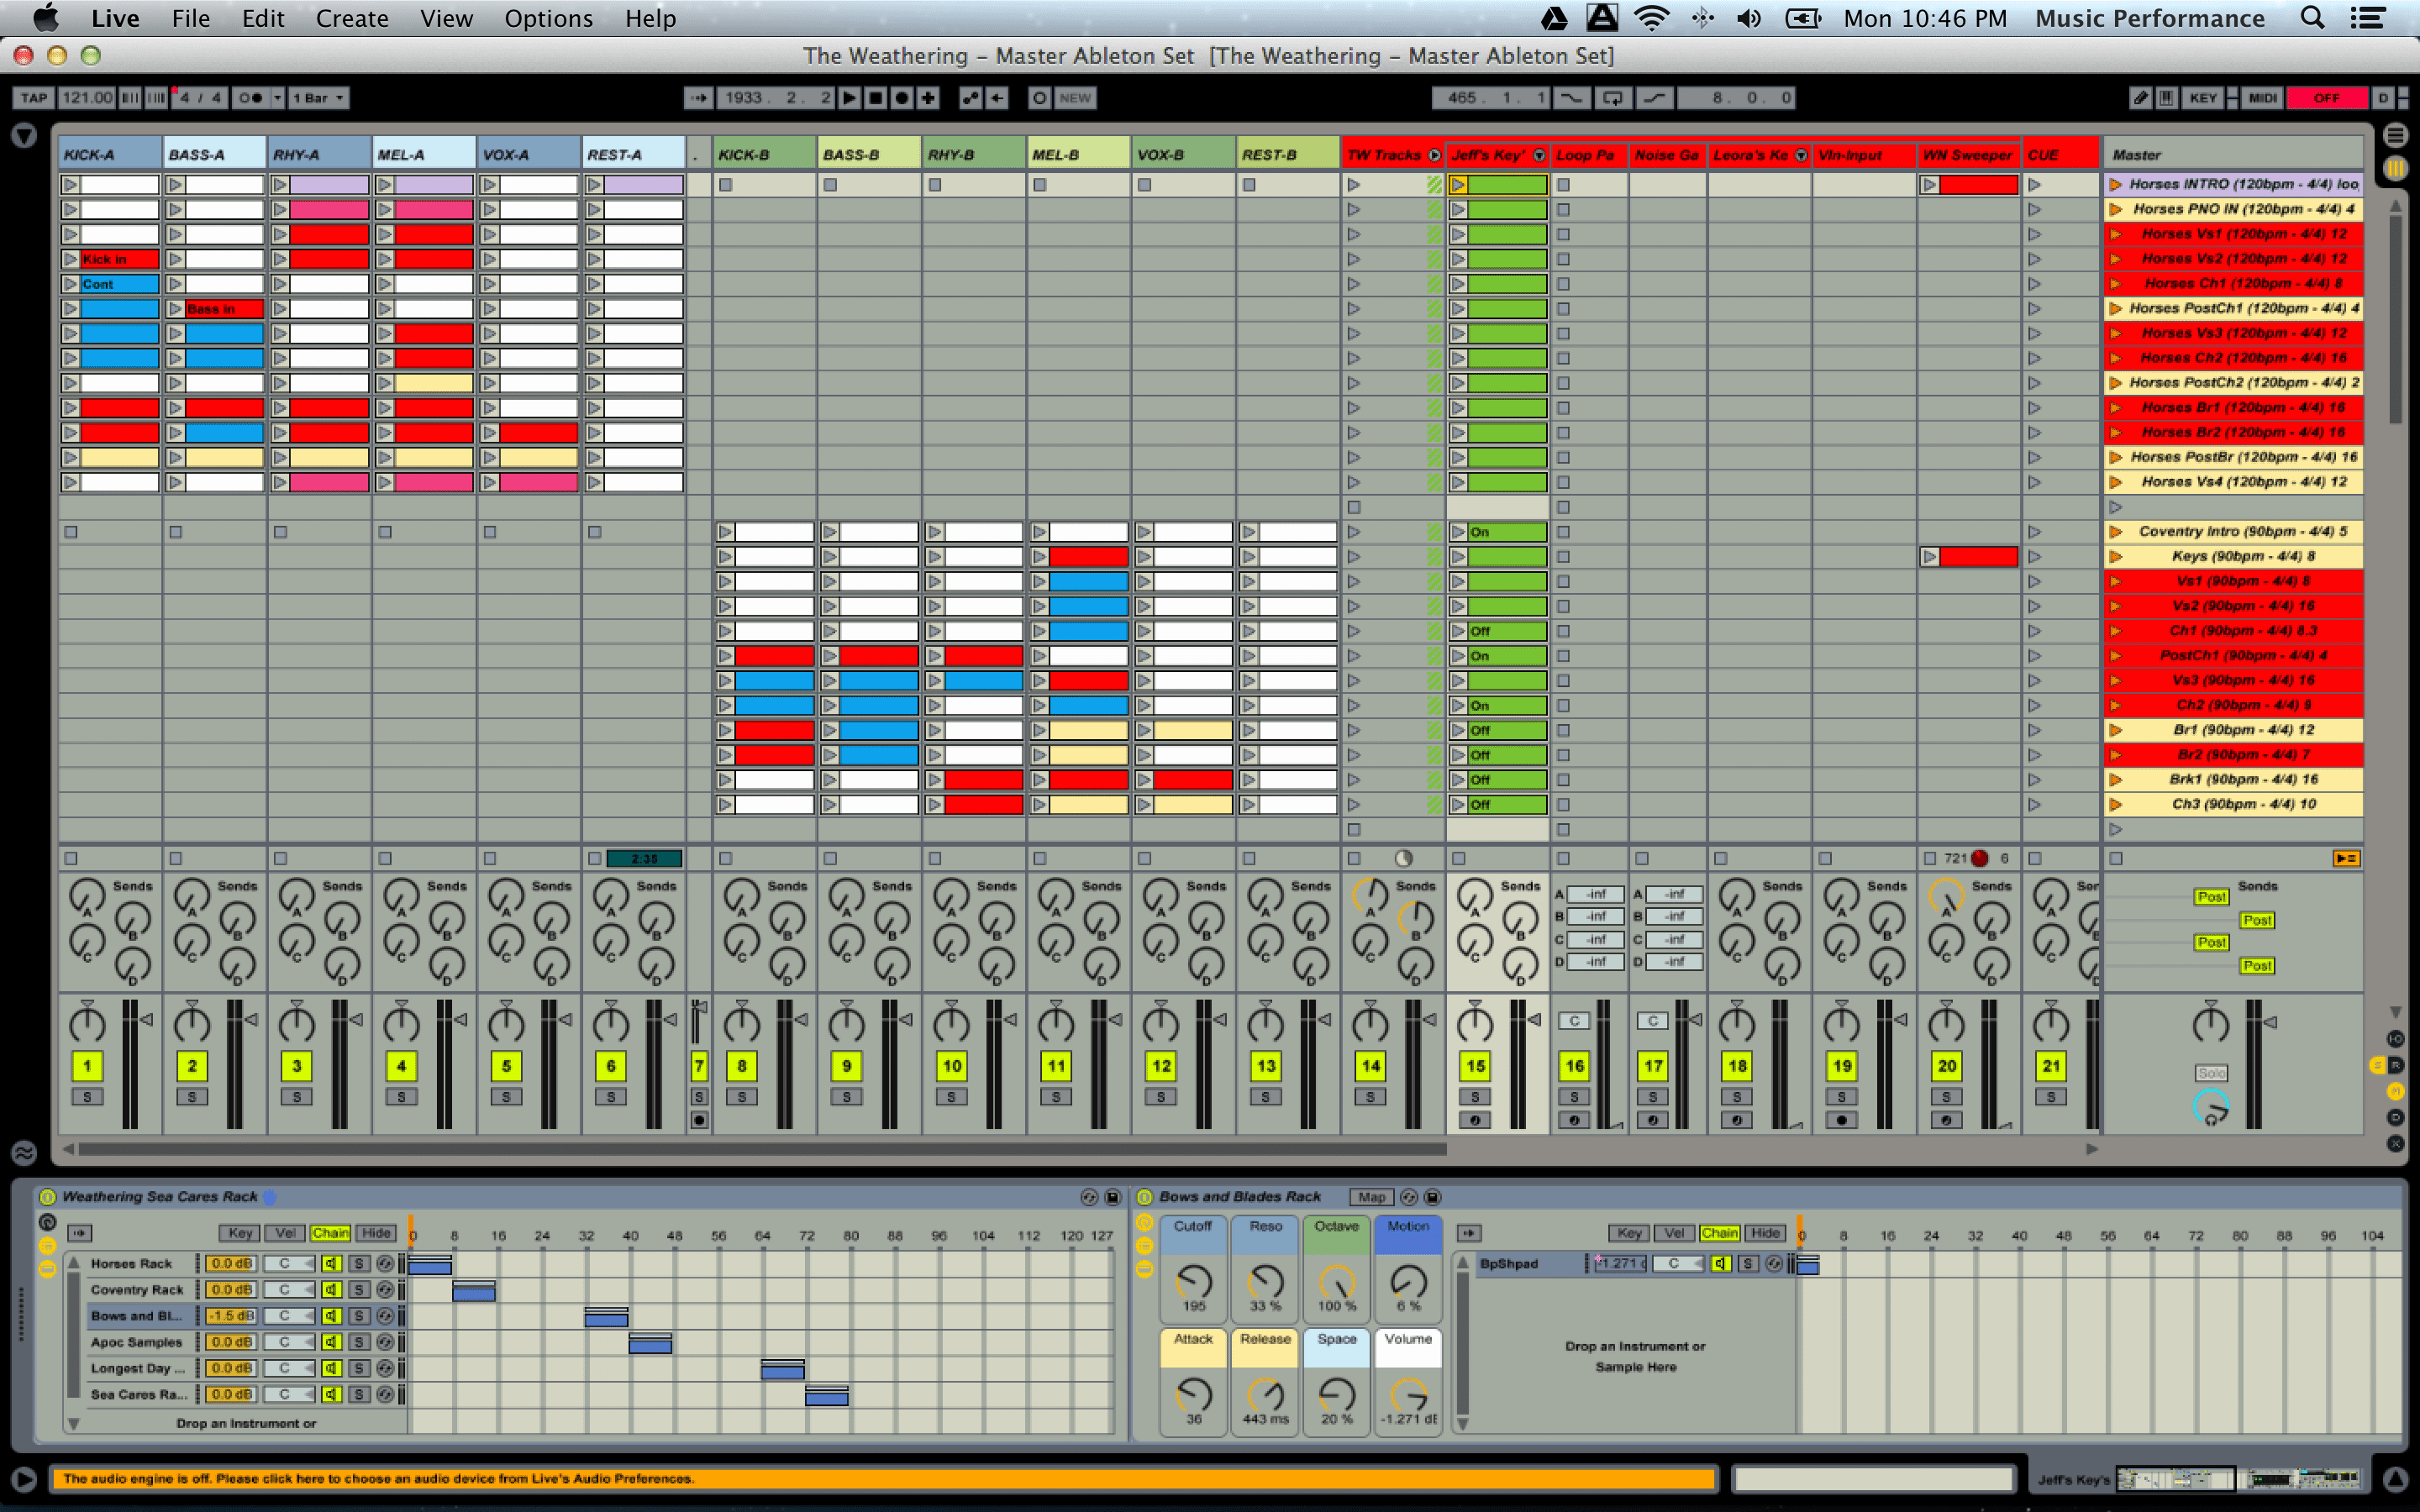Hot-swap the Bows and Bl... chain

[385, 1316]
